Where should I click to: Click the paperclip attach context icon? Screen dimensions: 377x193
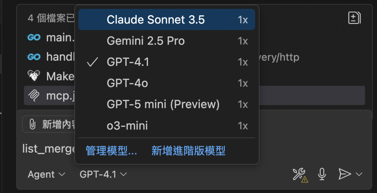[32, 125]
